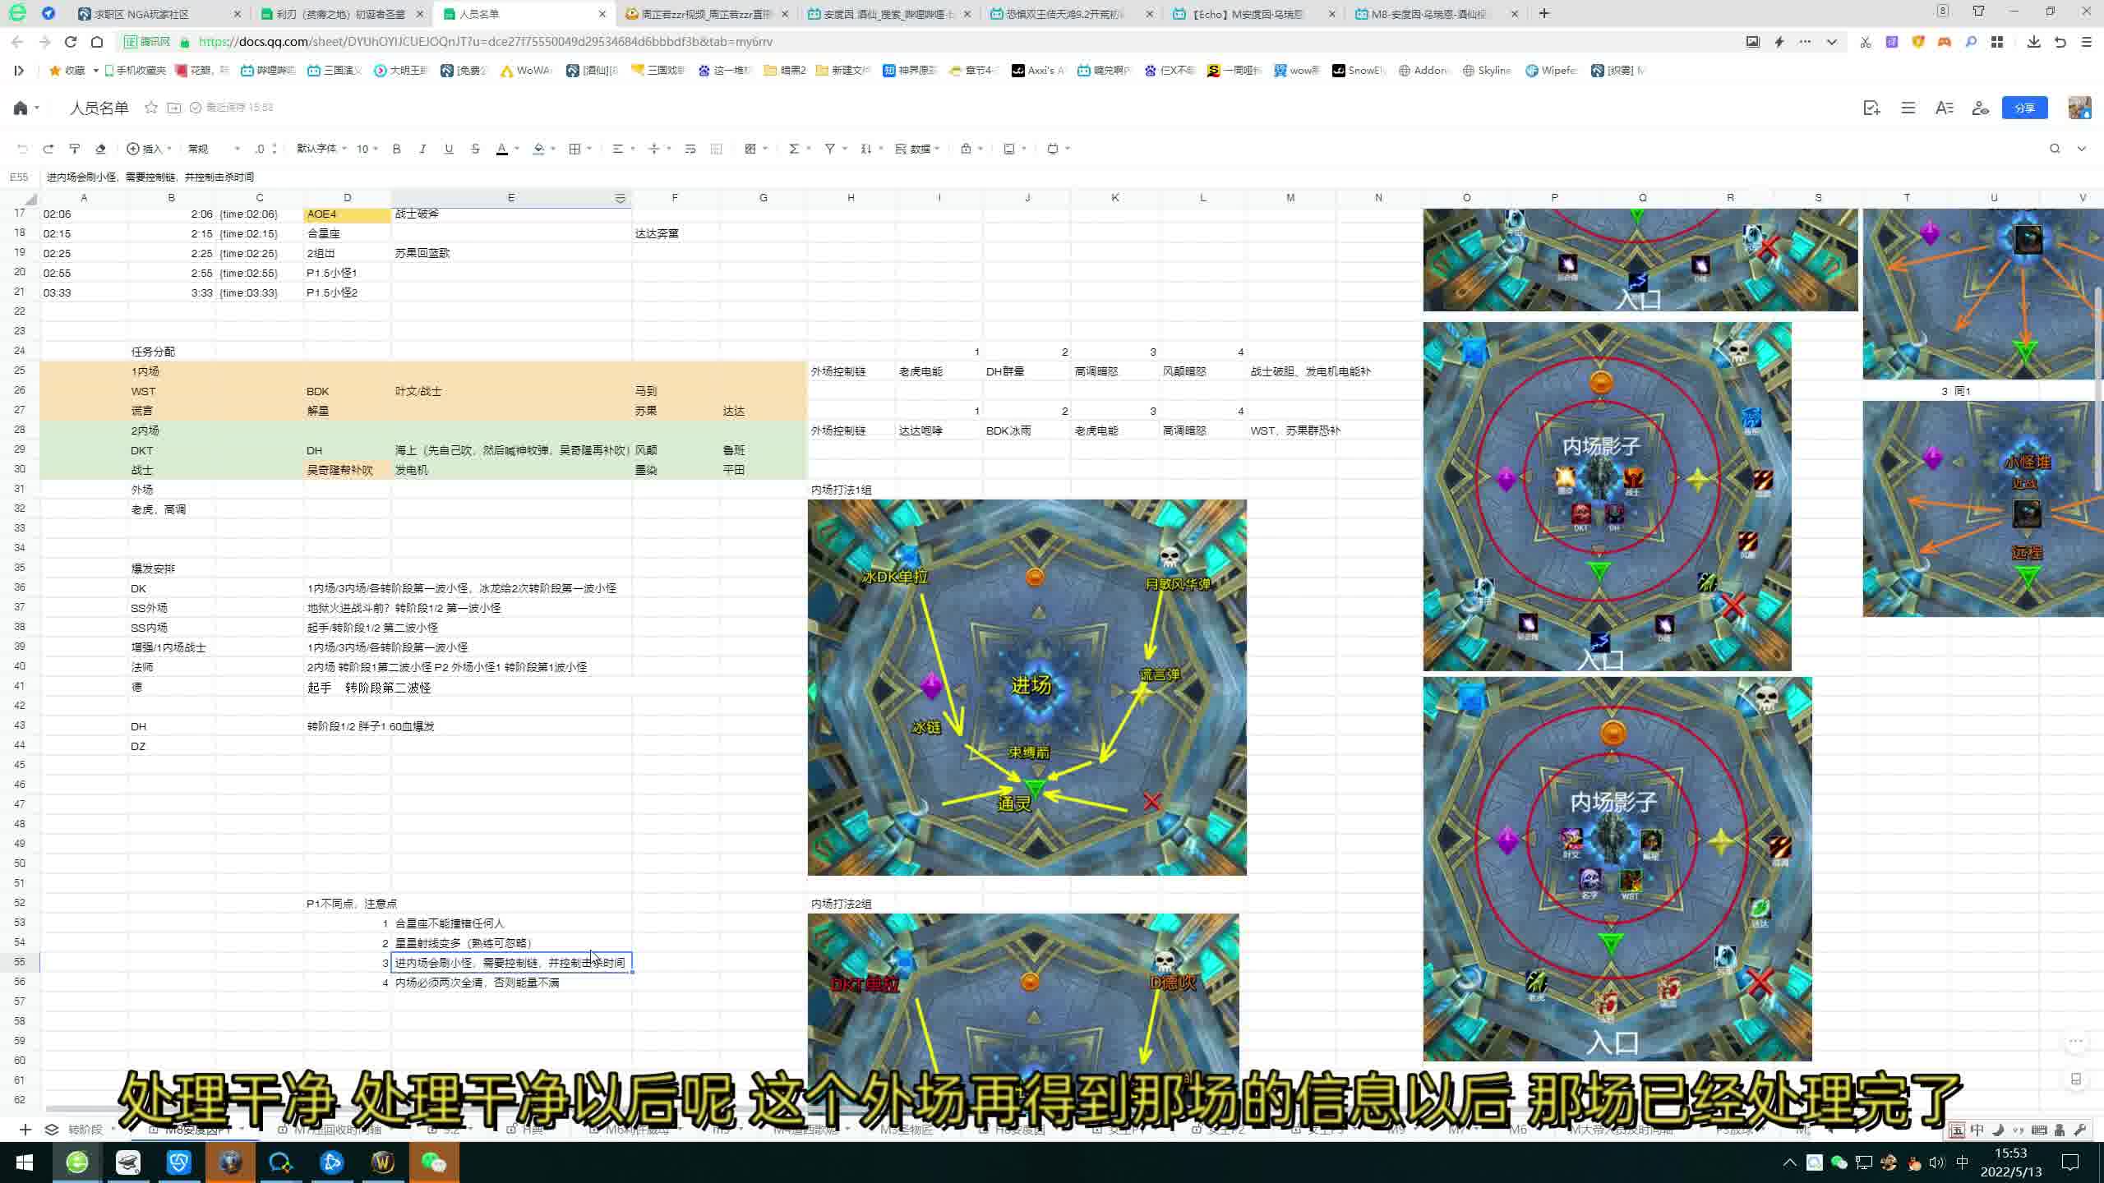Open the World of Warcraft taskbar icon
2104x1183 pixels.
pos(382,1162)
